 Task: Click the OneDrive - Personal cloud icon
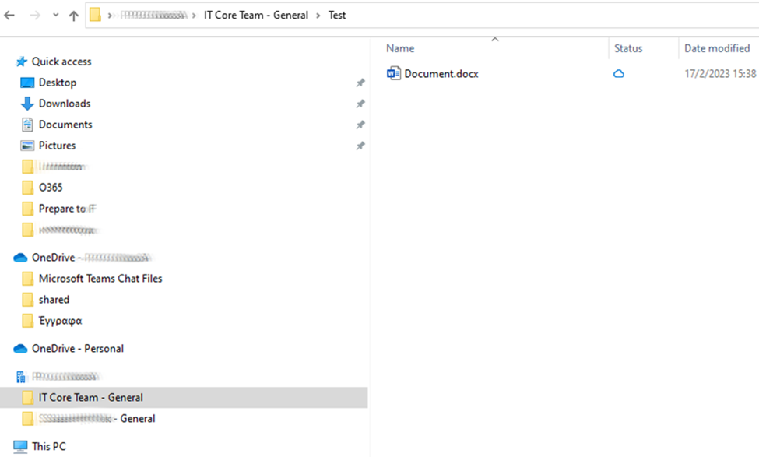click(x=20, y=349)
